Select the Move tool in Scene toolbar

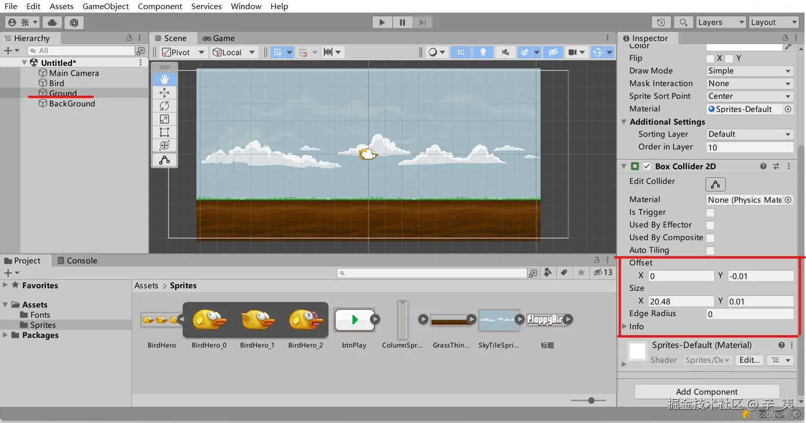(x=164, y=93)
